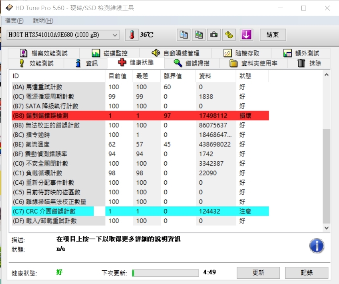Switch to the 效能測試 tab
This screenshot has height=284, width=339.
click(36, 63)
